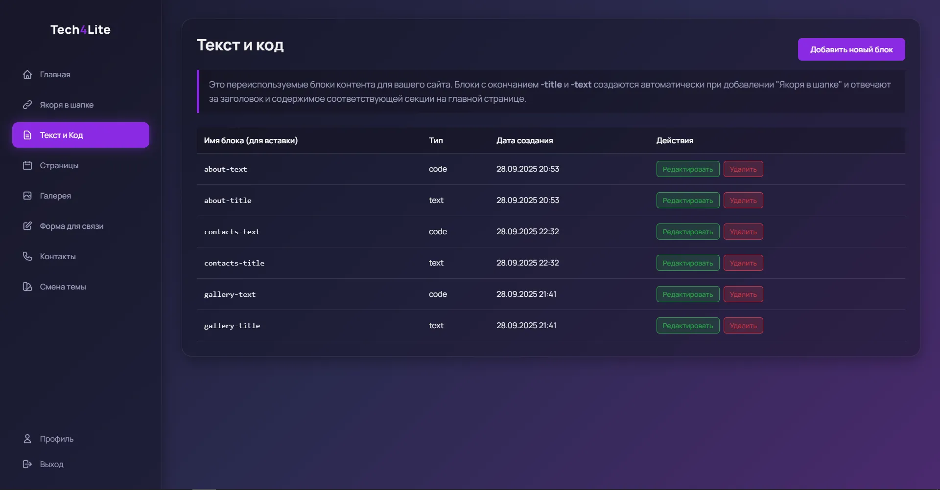Edit the about-text block
Screen dimensions: 940x490
[x=687, y=169]
